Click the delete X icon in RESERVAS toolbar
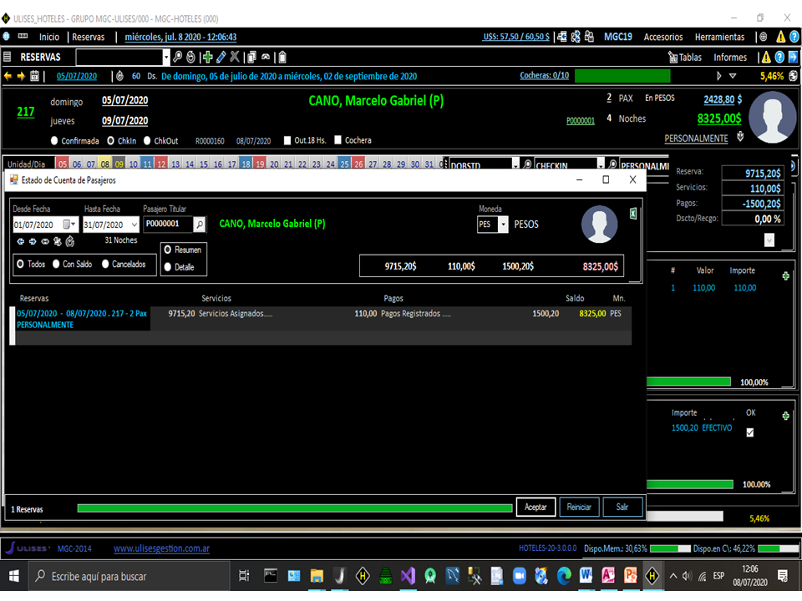The width and height of the screenshot is (802, 601). pos(234,57)
